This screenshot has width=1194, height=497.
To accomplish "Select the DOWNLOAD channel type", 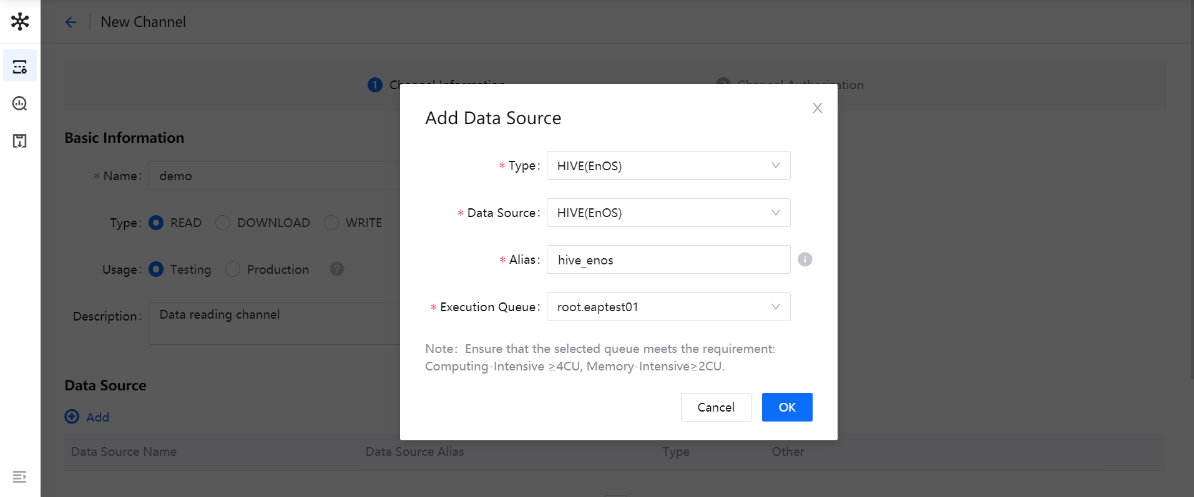I will (x=223, y=223).
